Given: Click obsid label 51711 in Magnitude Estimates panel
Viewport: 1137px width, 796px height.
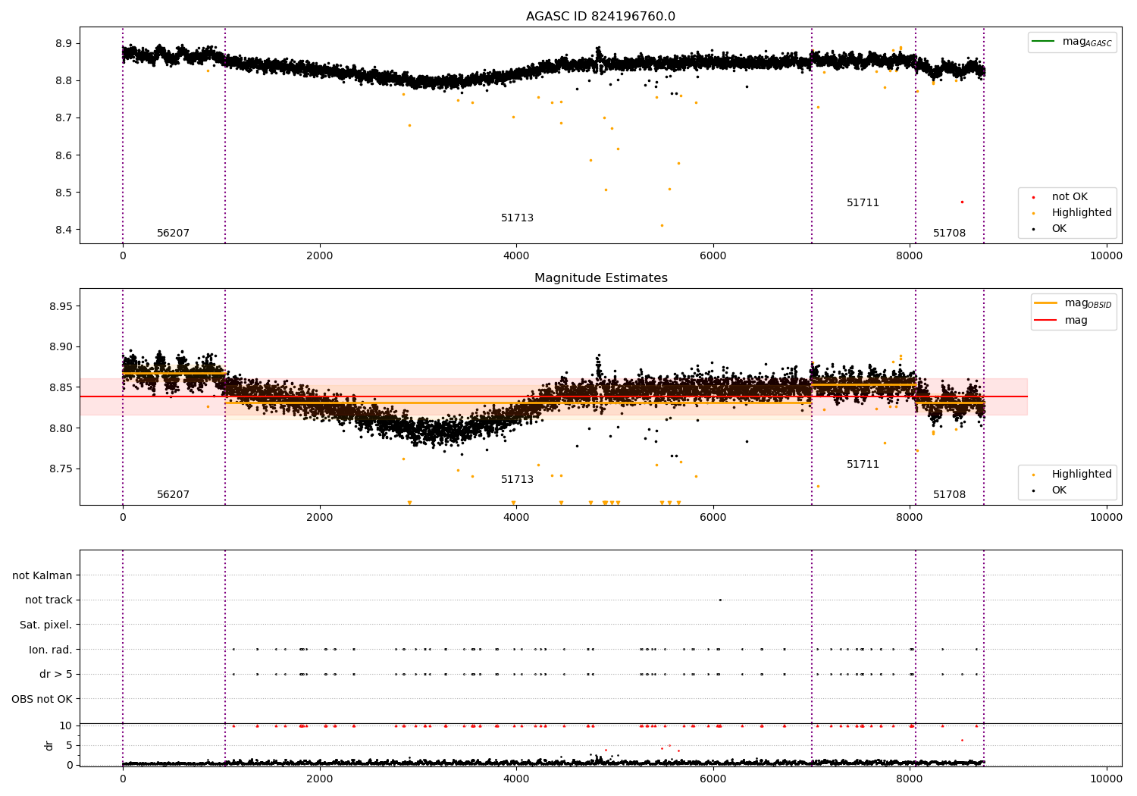Looking at the screenshot, I should [x=863, y=465].
